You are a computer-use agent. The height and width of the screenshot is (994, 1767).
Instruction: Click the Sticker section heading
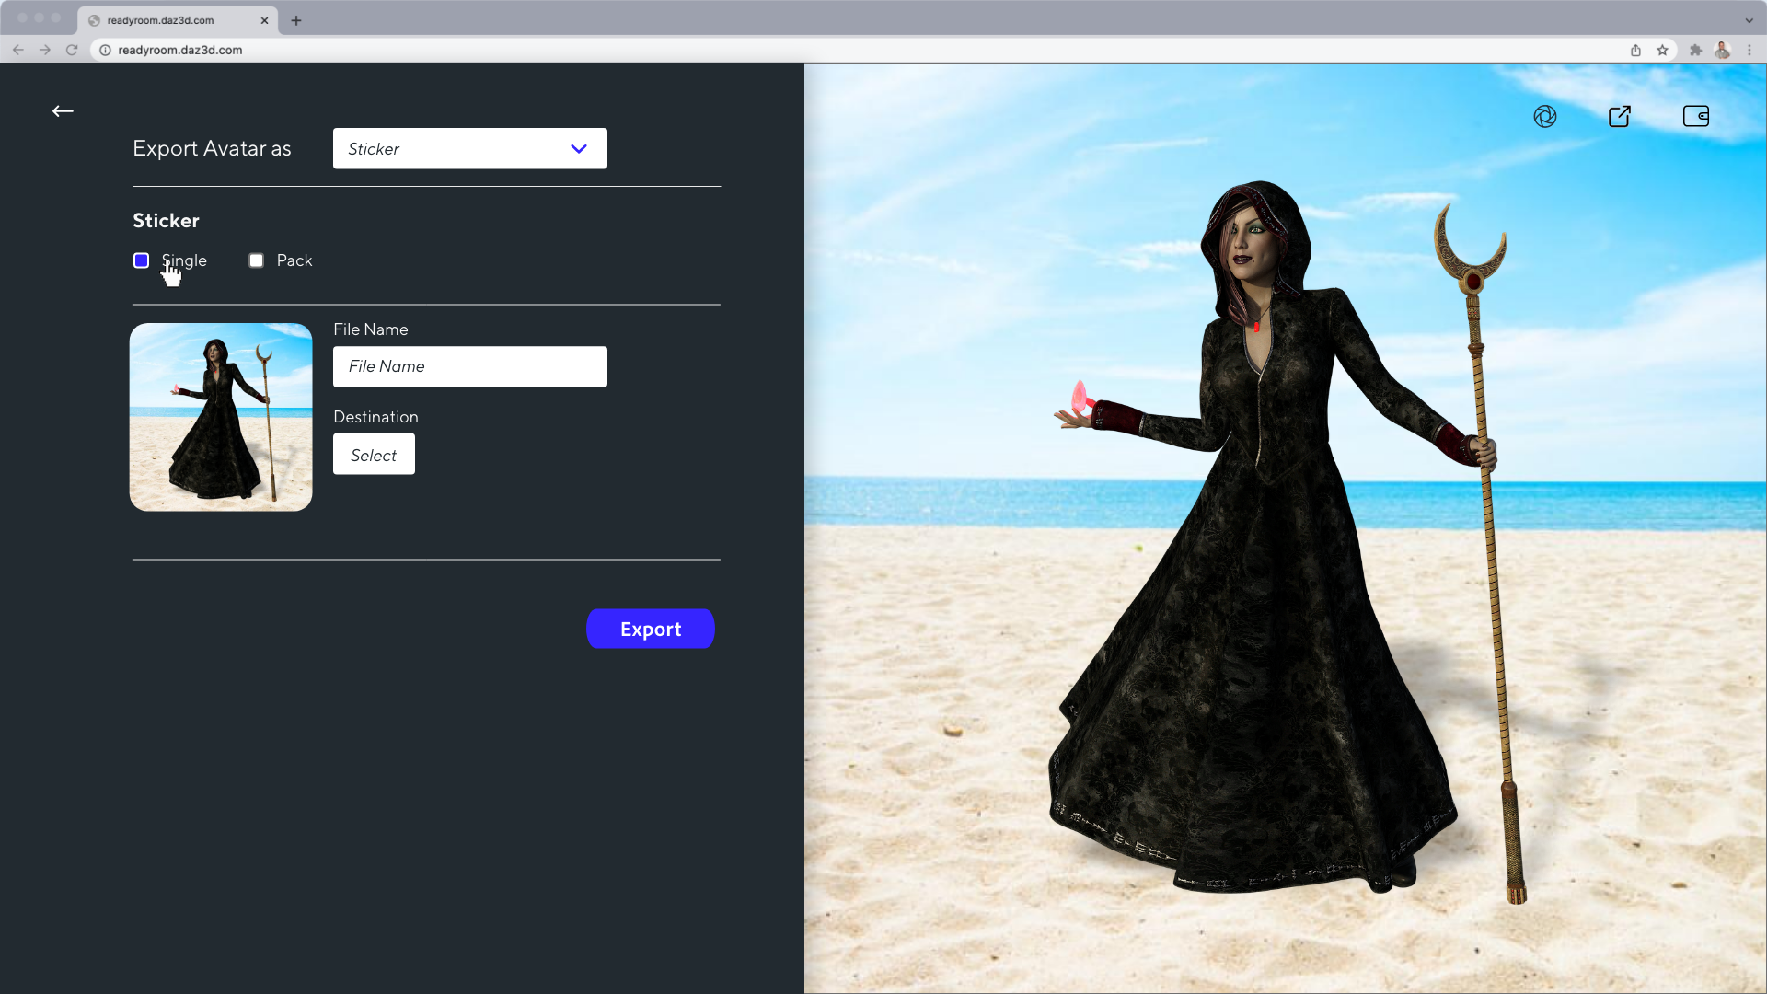tap(166, 221)
